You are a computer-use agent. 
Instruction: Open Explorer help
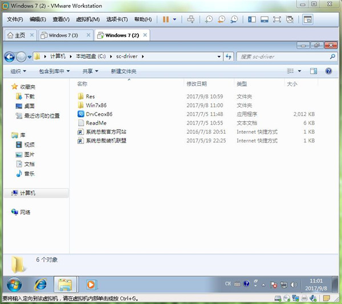[328, 71]
